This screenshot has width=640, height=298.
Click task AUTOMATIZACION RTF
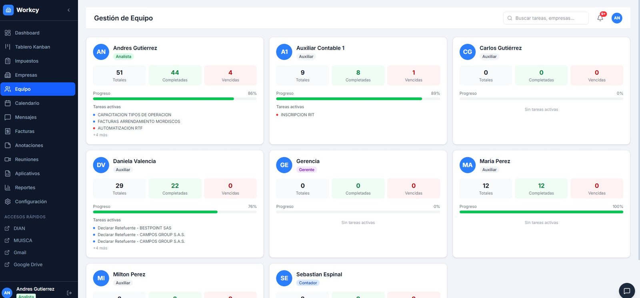120,128
